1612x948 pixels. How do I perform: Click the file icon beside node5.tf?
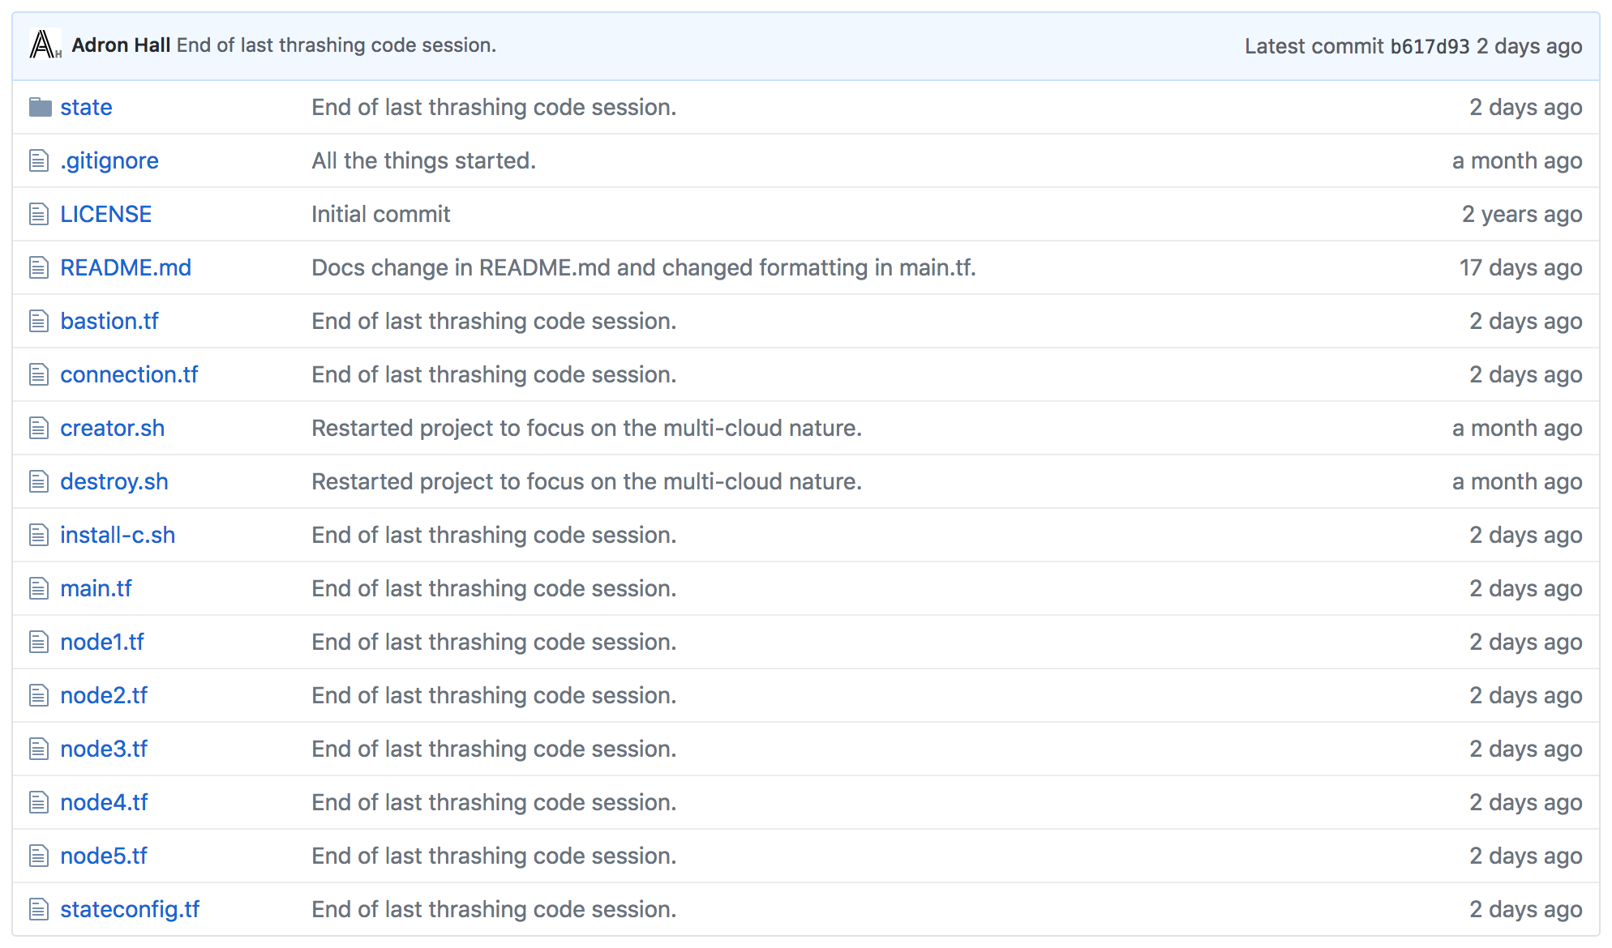pos(39,856)
